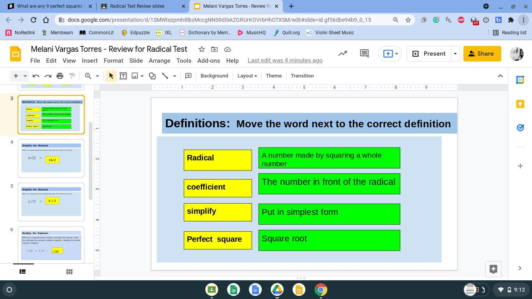532x299 pixels.
Task: Click the Redo arrow in the toolbar
Action: (48, 76)
